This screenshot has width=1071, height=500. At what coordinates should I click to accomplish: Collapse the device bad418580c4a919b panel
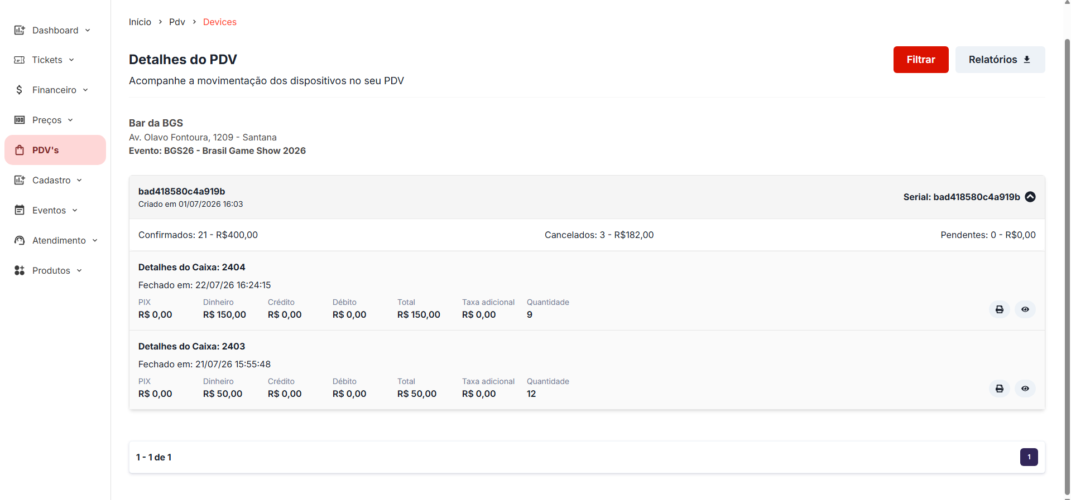1030,197
